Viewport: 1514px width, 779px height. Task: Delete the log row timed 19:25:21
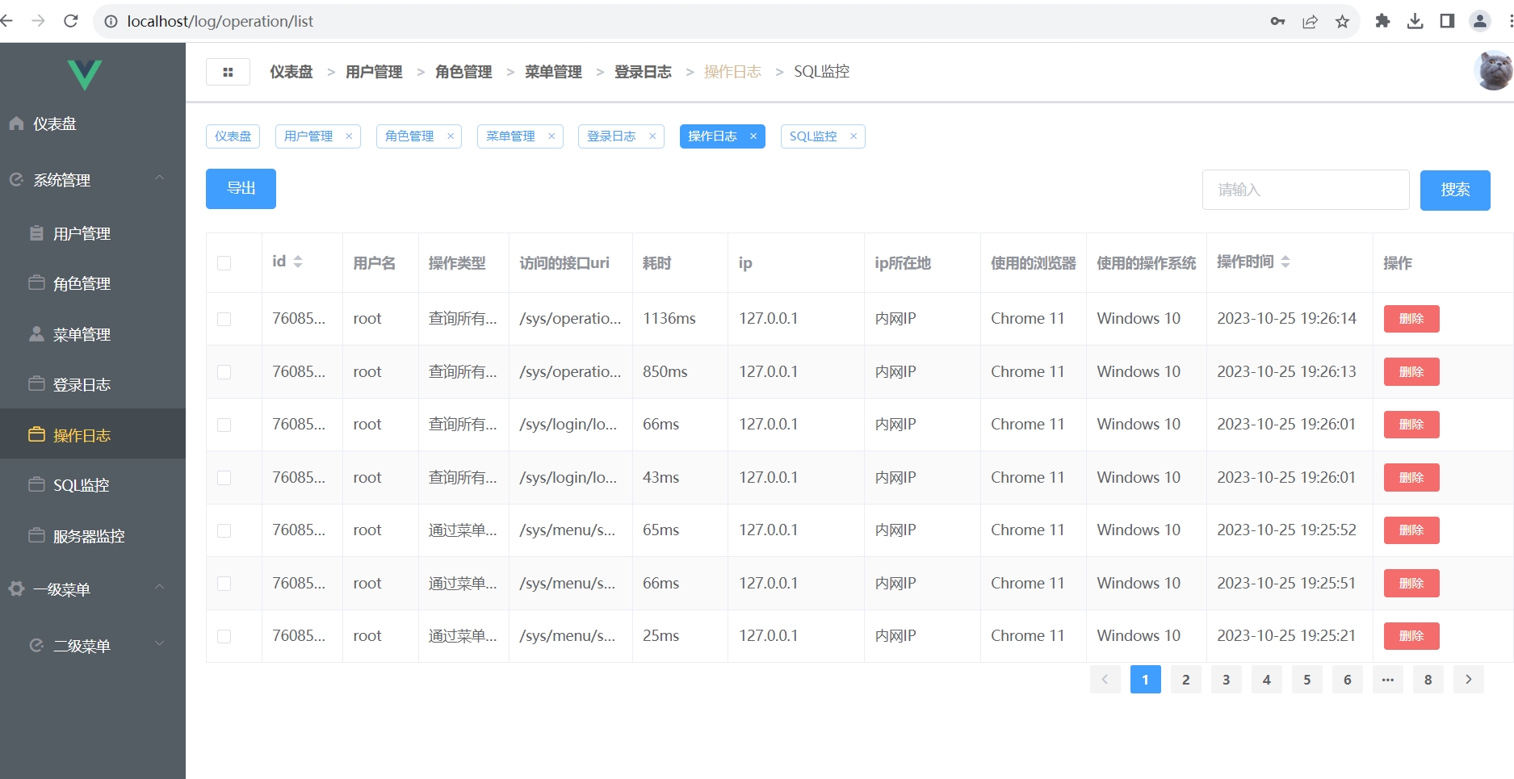(1411, 636)
